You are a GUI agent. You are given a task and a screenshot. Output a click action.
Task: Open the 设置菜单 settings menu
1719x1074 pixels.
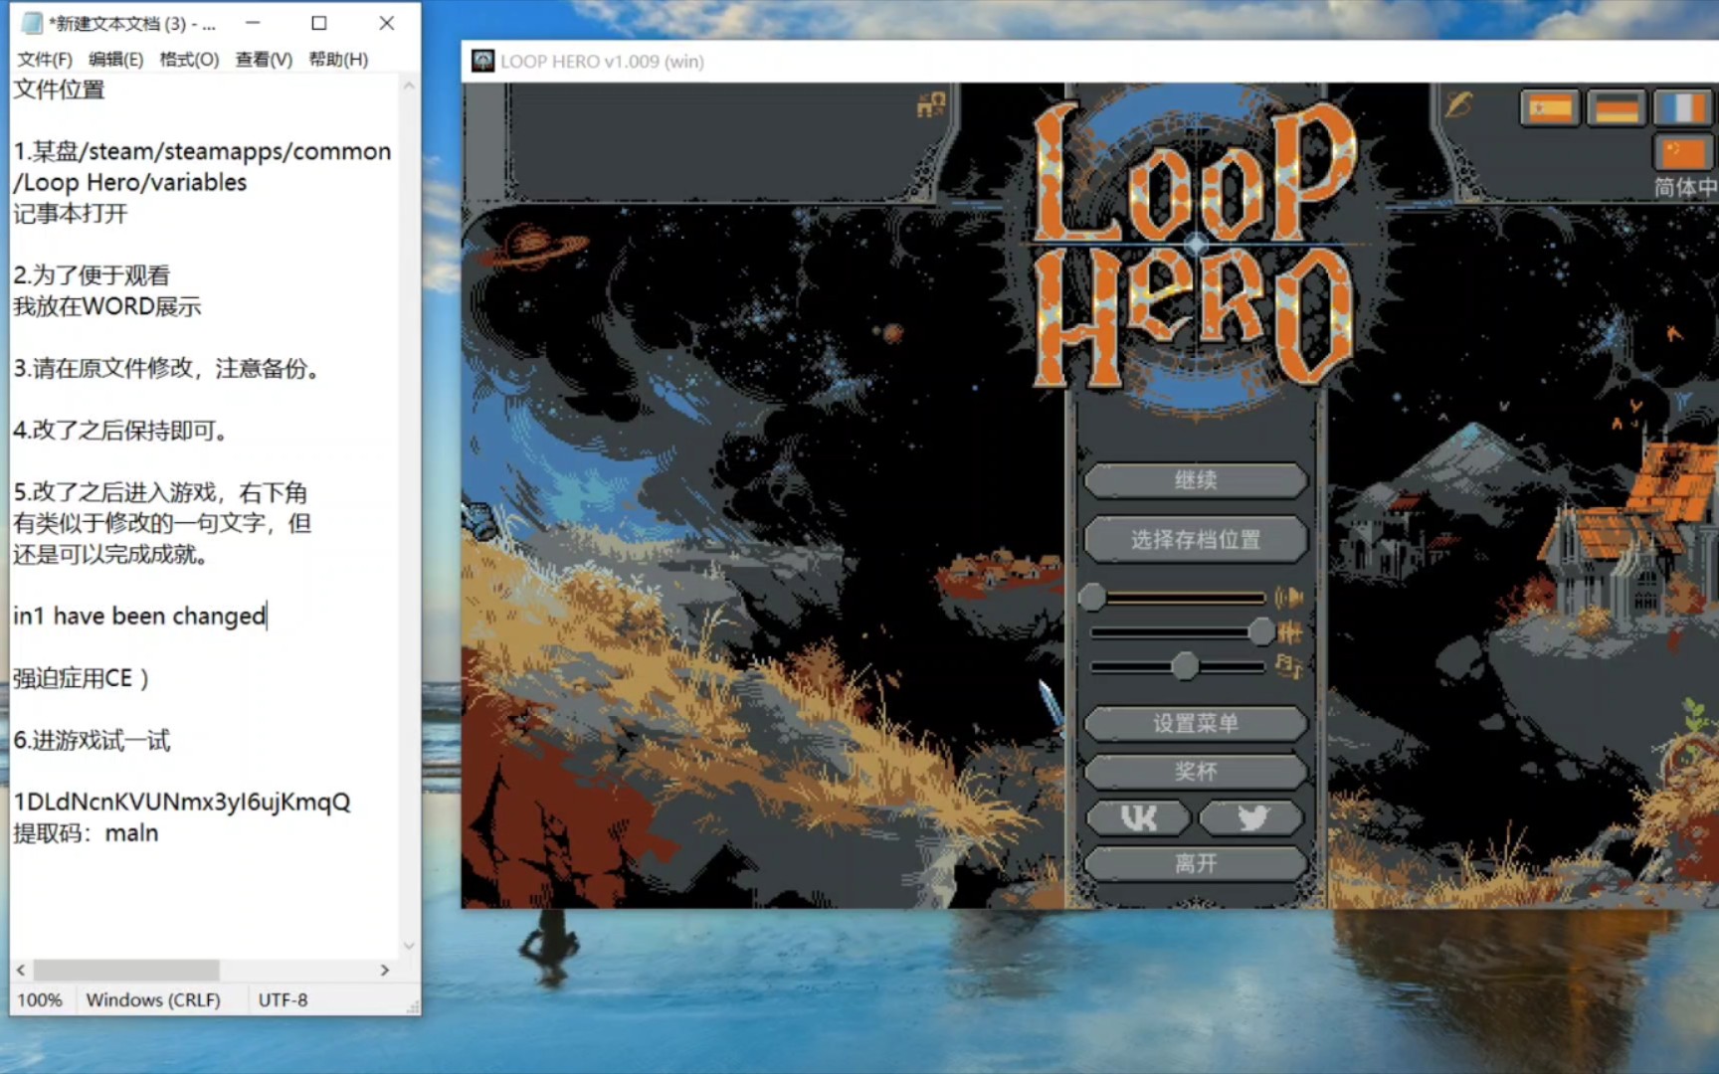tap(1196, 723)
